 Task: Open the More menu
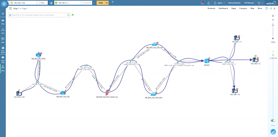click(260, 8)
